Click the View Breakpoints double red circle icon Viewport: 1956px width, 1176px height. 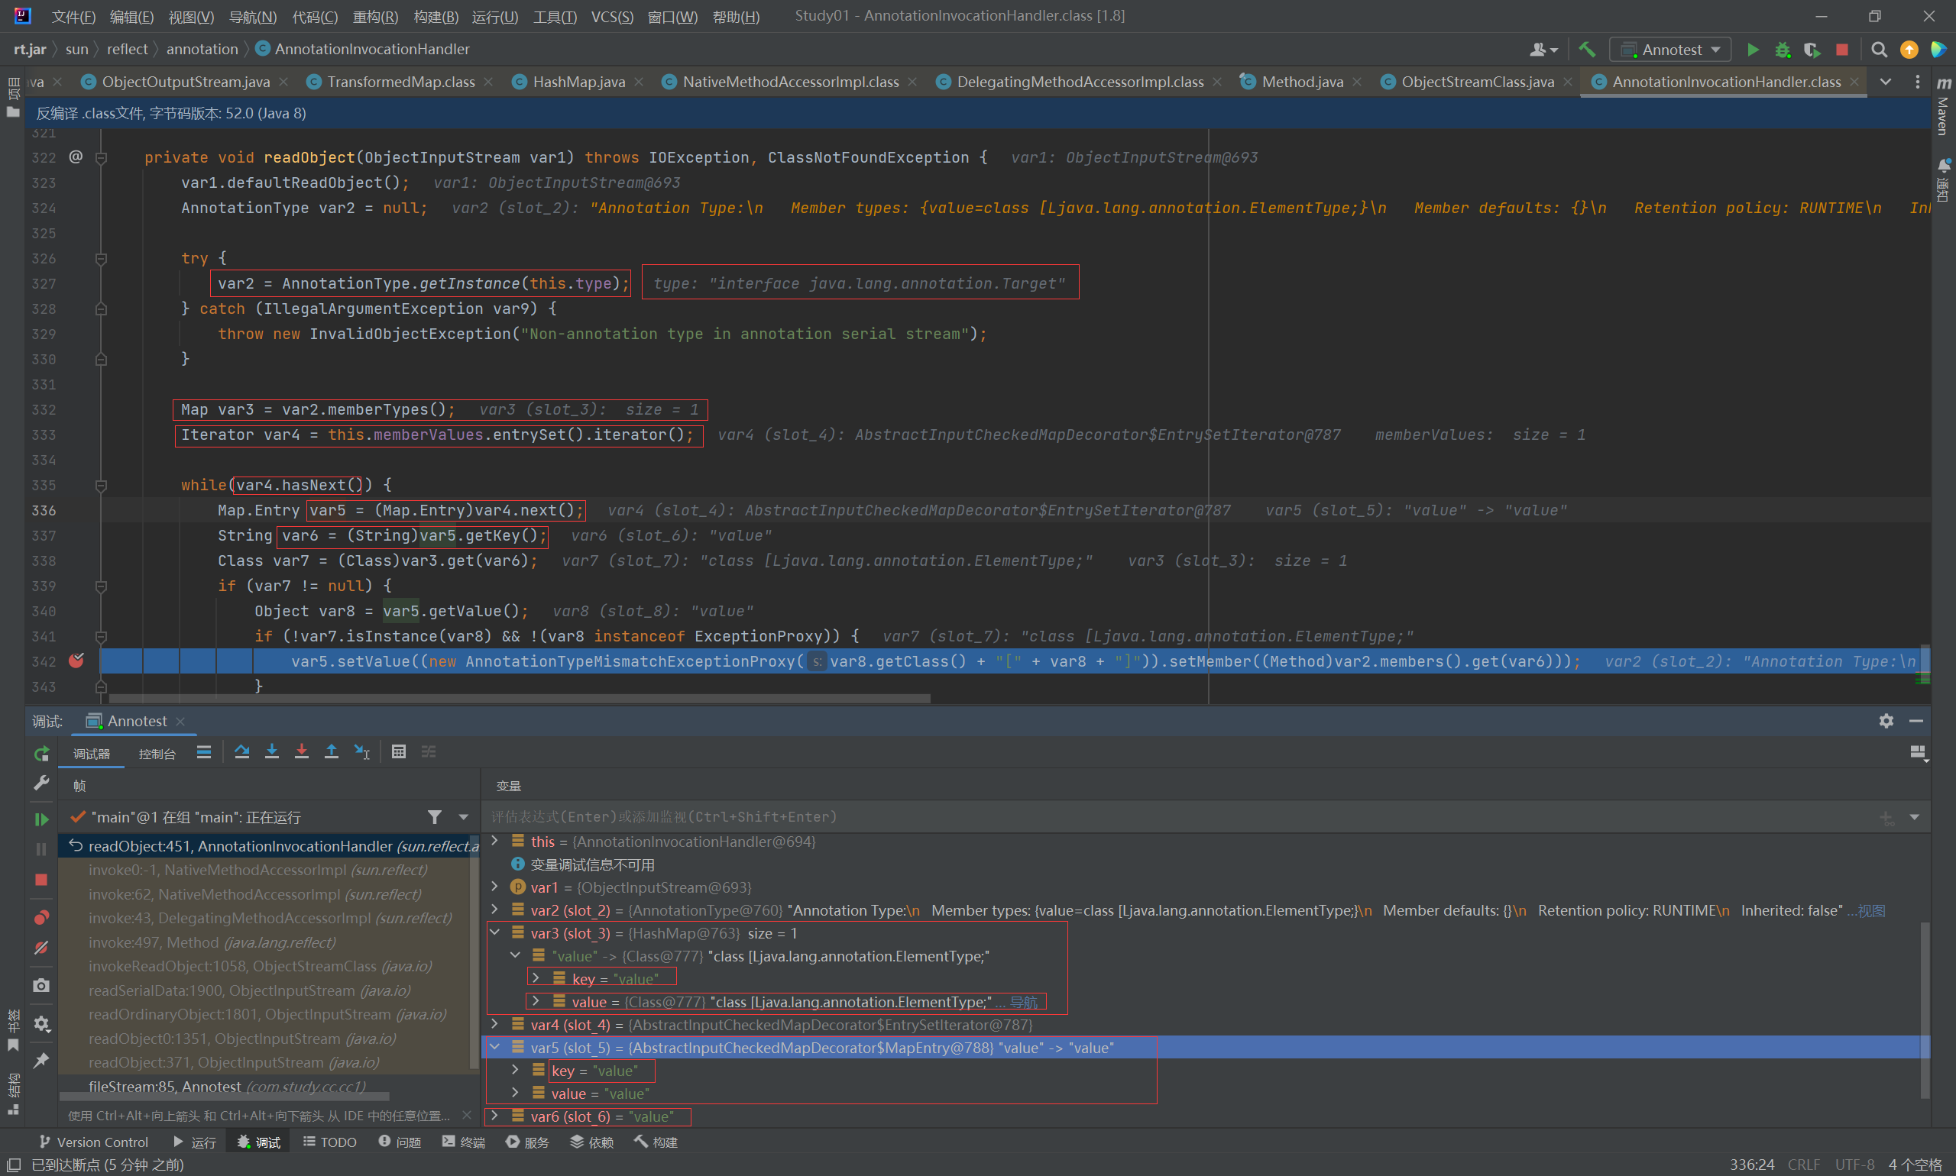coord(41,918)
